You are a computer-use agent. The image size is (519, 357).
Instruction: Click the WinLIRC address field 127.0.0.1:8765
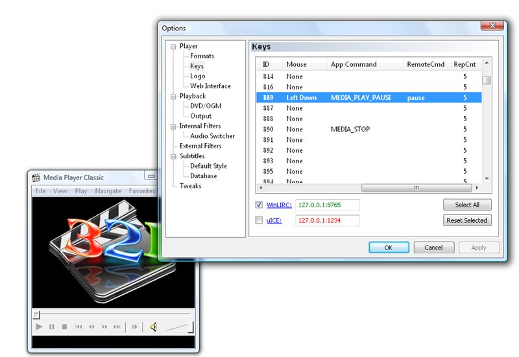tap(328, 205)
